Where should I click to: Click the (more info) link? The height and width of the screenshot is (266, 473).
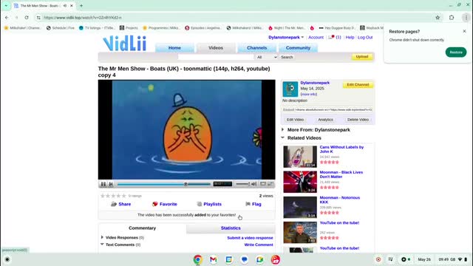pos(309,95)
